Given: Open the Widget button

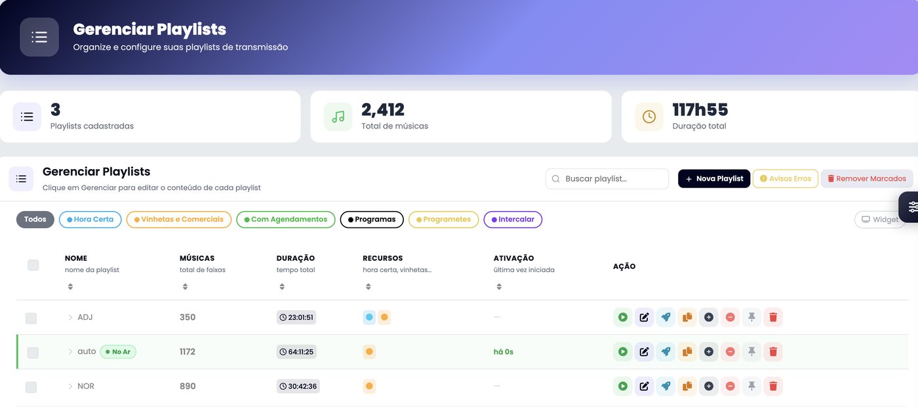Looking at the screenshot, I should click(x=880, y=220).
